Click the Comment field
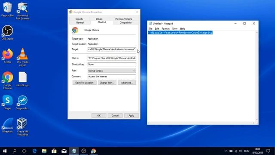Image resolution: width=275 pixels, height=155 pixels. pyautogui.click(x=112, y=77)
